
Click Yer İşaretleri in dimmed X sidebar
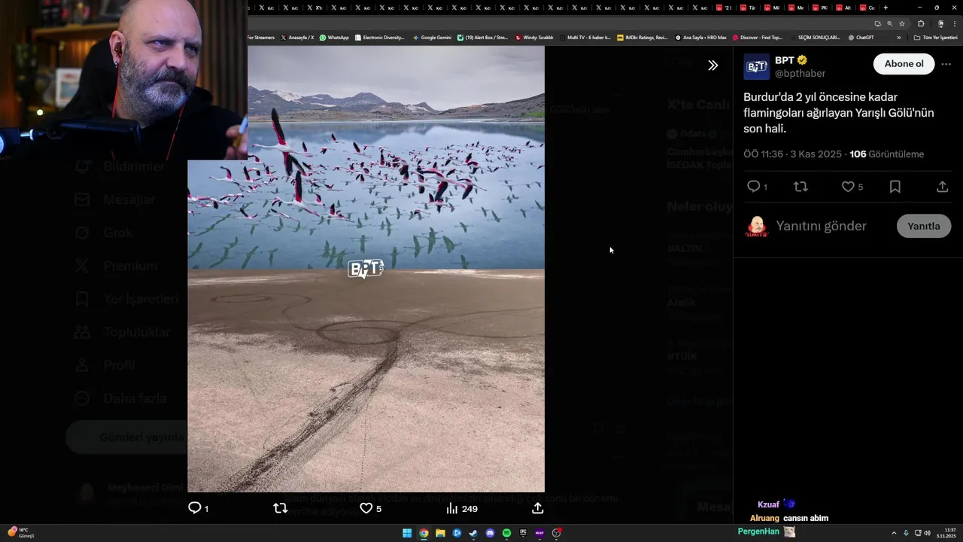click(x=141, y=299)
